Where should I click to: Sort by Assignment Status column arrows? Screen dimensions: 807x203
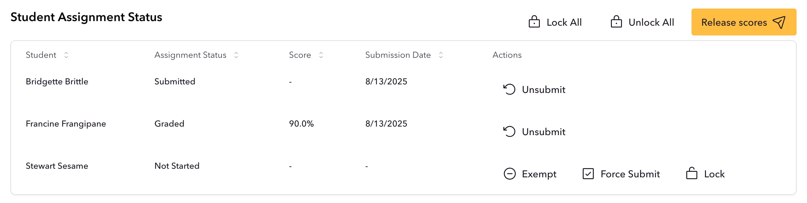(236, 55)
